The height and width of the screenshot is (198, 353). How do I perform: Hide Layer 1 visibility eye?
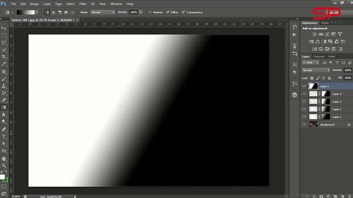(304, 117)
